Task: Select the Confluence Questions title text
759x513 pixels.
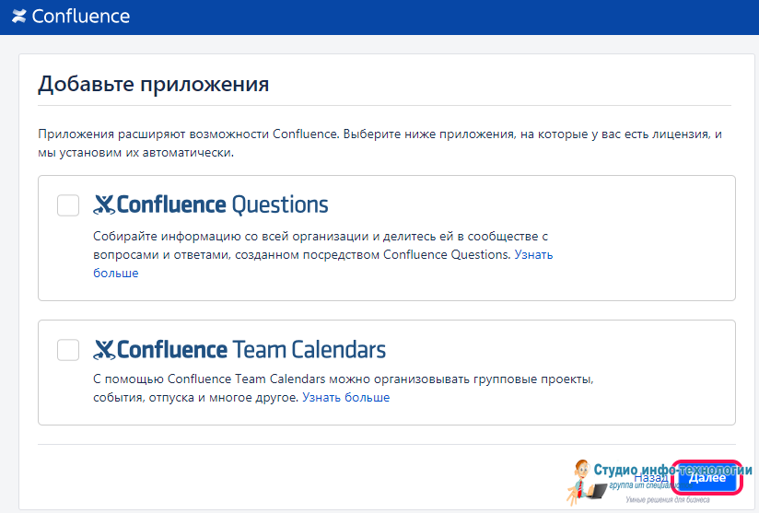Action: [x=222, y=204]
